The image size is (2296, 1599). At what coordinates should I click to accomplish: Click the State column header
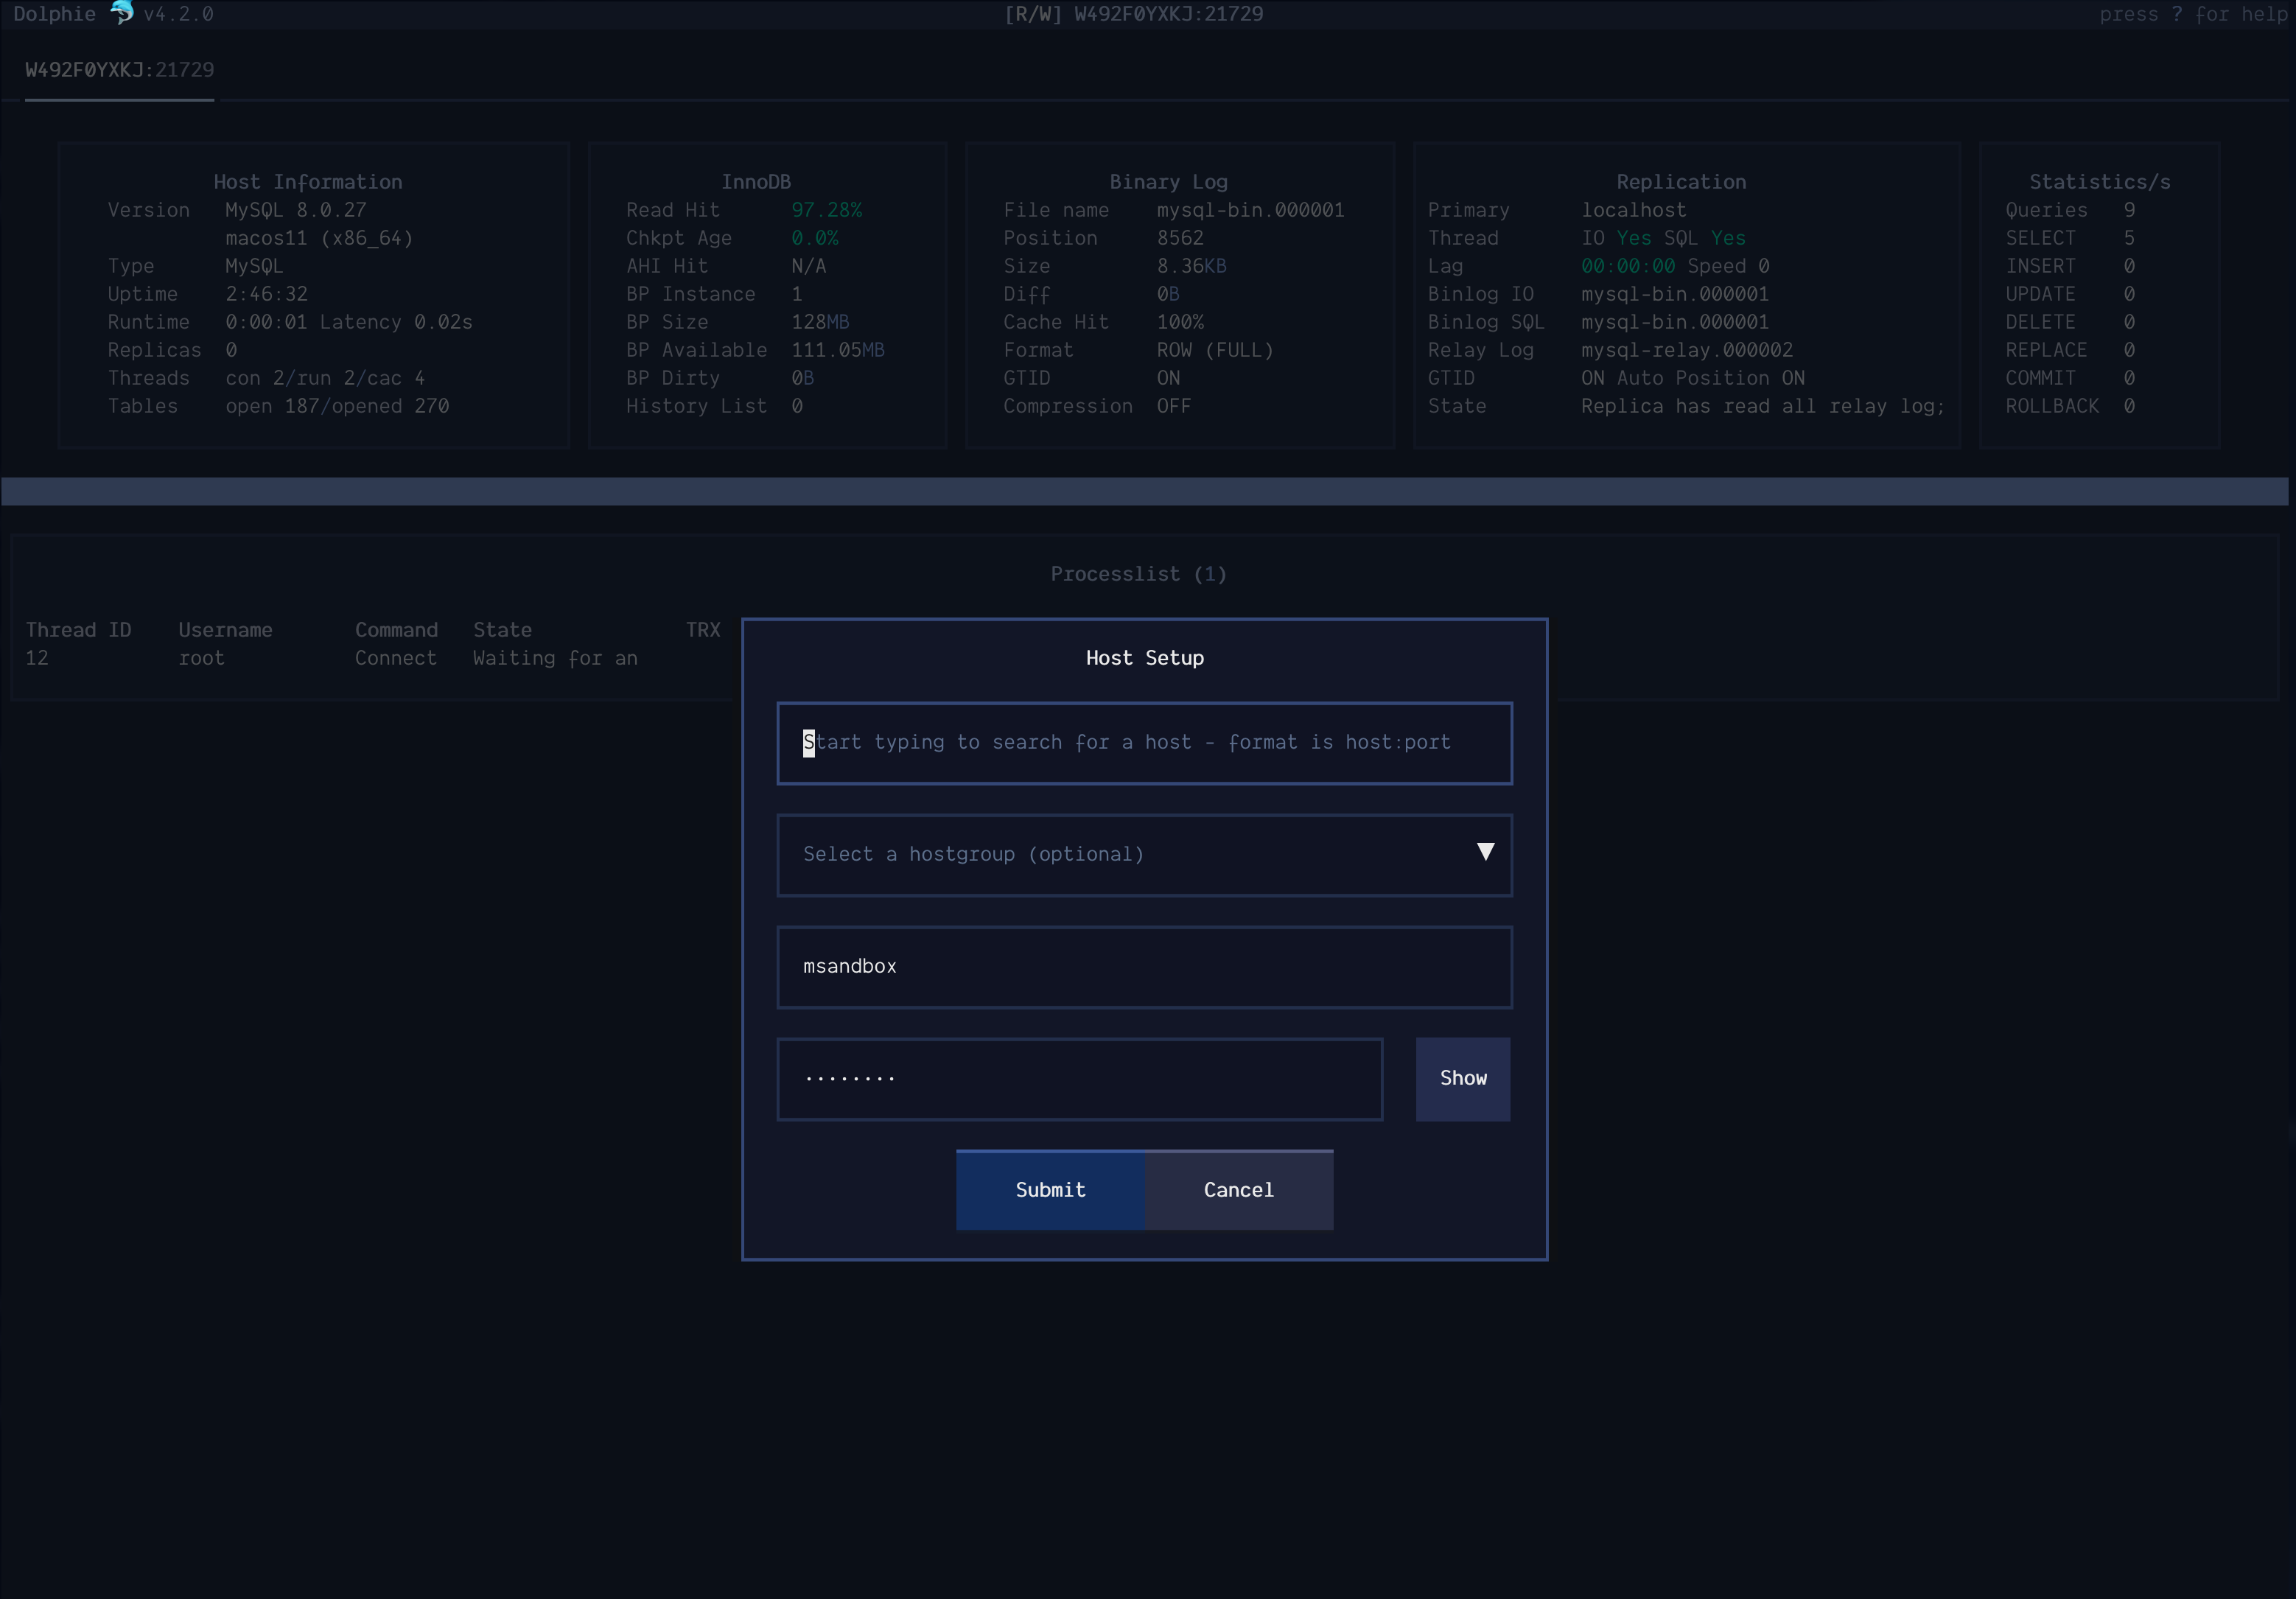click(502, 630)
